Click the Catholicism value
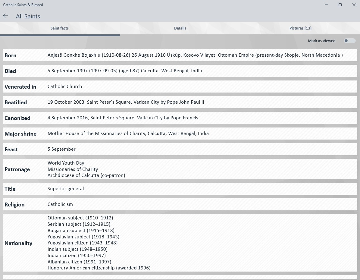360x280 pixels. pyautogui.click(x=60, y=204)
